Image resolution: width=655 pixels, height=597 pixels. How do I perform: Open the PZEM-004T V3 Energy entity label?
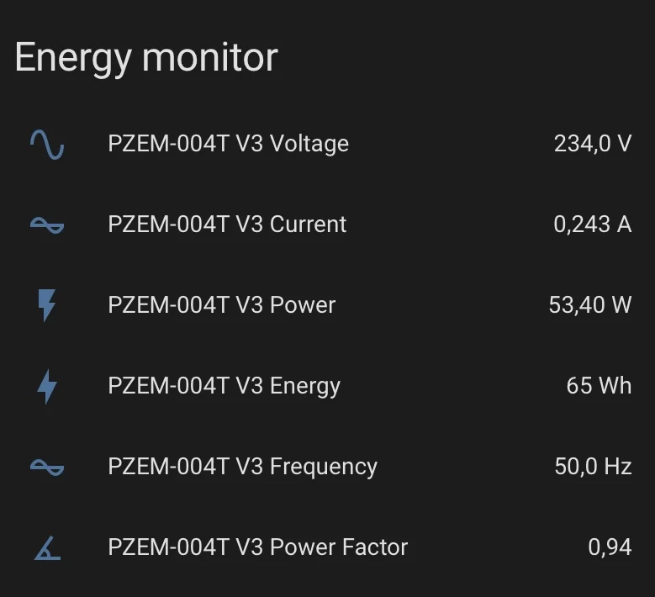coord(224,386)
